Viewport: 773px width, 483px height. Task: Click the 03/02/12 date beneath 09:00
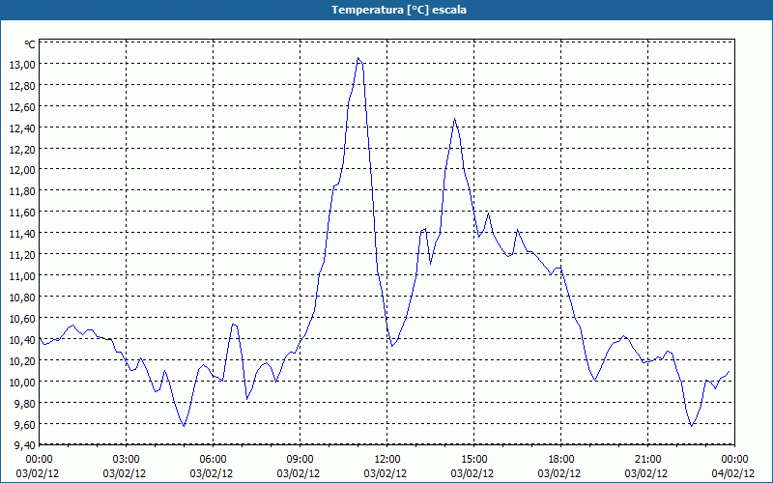299,473
